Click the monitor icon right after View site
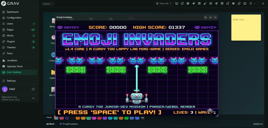 (177, 3)
